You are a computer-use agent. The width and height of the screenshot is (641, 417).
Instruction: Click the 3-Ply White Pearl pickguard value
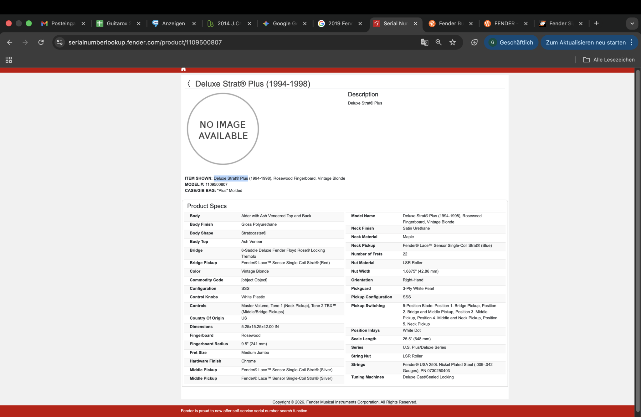(x=418, y=289)
